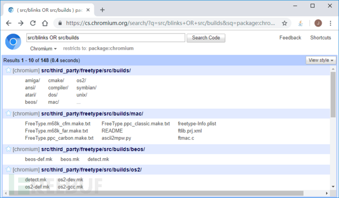Click the vertical scrollbar thumb

point(333,95)
